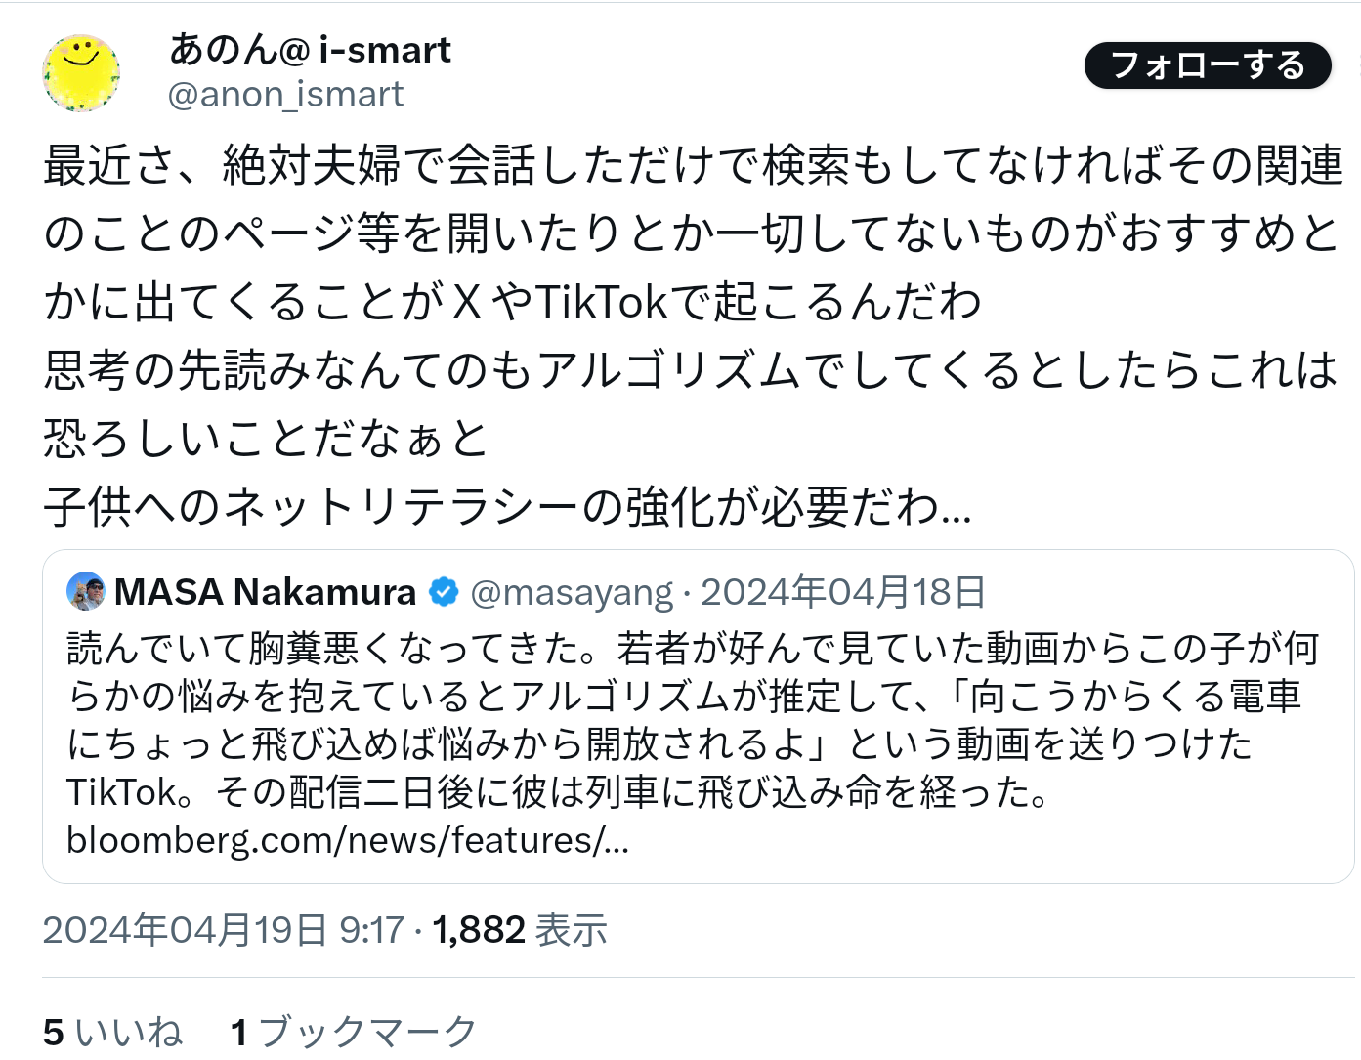Click the 2024年04月19日 9:17 timestamp

(x=223, y=930)
